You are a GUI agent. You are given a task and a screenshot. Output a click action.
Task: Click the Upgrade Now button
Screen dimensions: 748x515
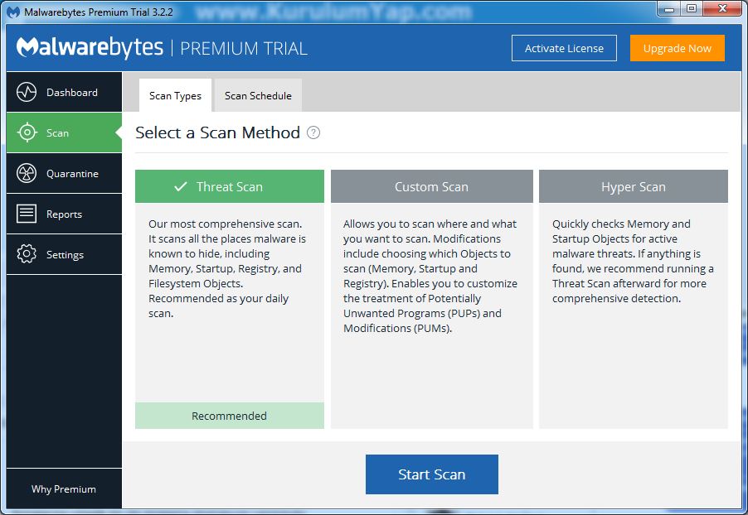tap(677, 48)
